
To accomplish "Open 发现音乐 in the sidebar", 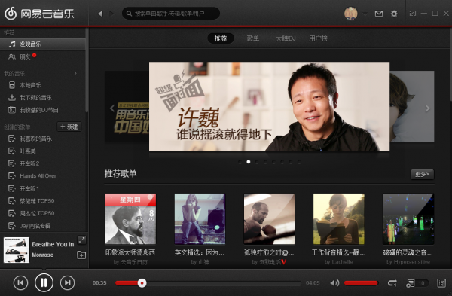I will click(43, 44).
